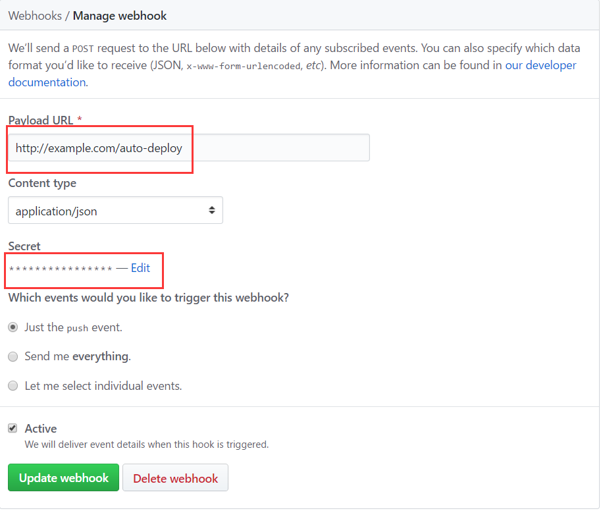Open the developer documentation link
This screenshot has height=513, width=603.
coord(540,65)
